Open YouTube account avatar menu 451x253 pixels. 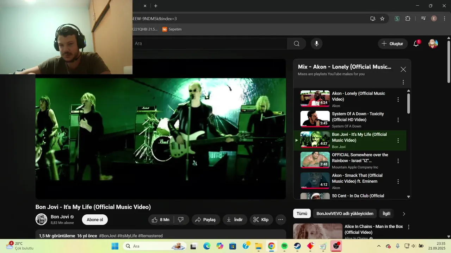pos(433,44)
